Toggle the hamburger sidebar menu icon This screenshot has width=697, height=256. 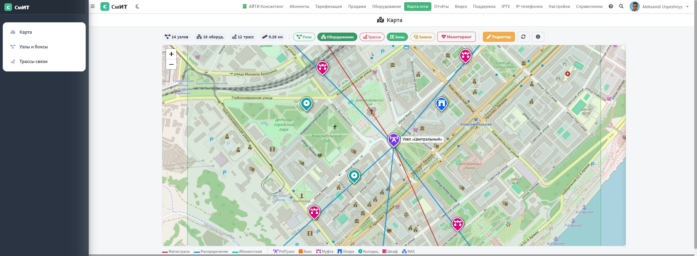(x=93, y=6)
